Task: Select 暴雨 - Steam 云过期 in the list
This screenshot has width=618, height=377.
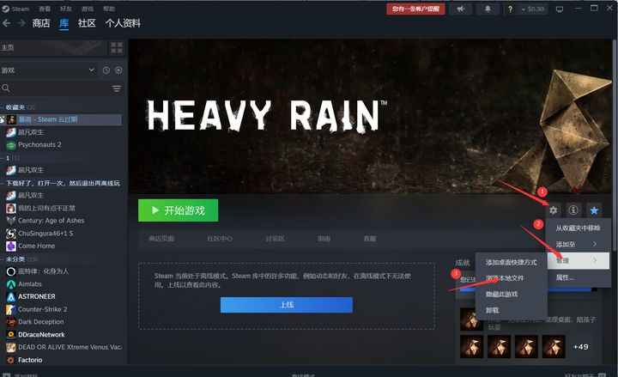Action: pos(61,119)
